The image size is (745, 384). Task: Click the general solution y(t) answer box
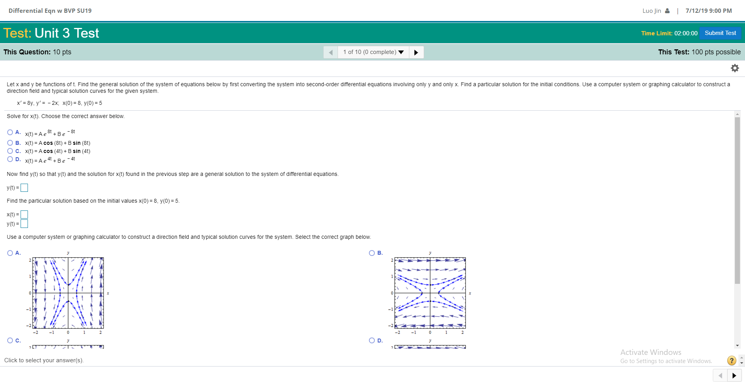(x=24, y=188)
